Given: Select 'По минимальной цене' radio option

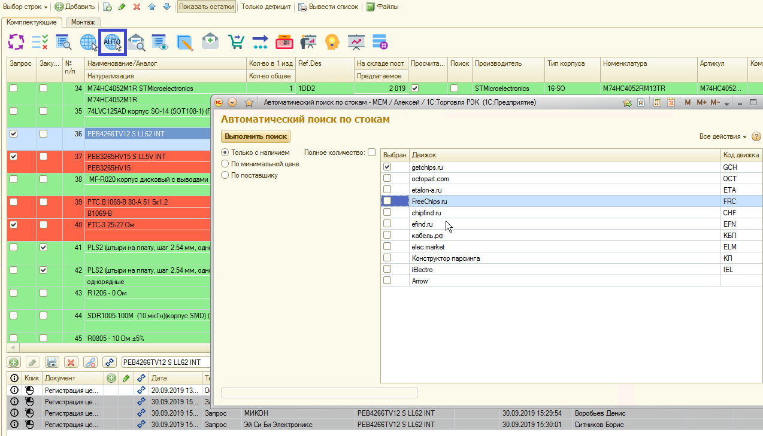Looking at the screenshot, I should coord(225,164).
